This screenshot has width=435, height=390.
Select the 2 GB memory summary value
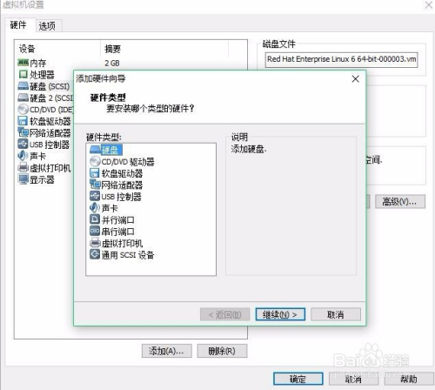click(112, 63)
